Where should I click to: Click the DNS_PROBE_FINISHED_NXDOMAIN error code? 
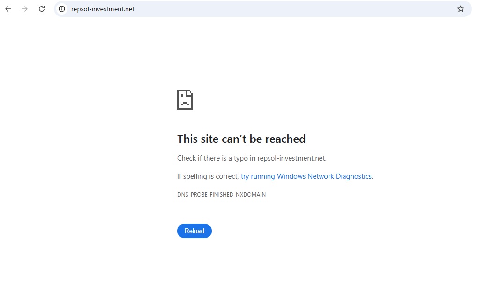pyautogui.click(x=221, y=195)
